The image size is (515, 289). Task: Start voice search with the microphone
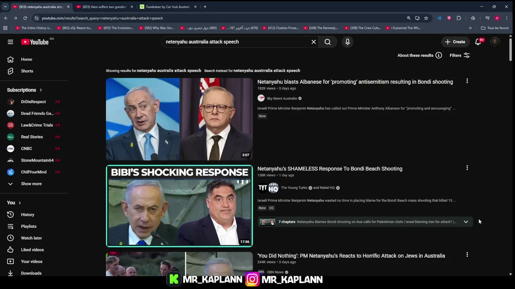[348, 42]
